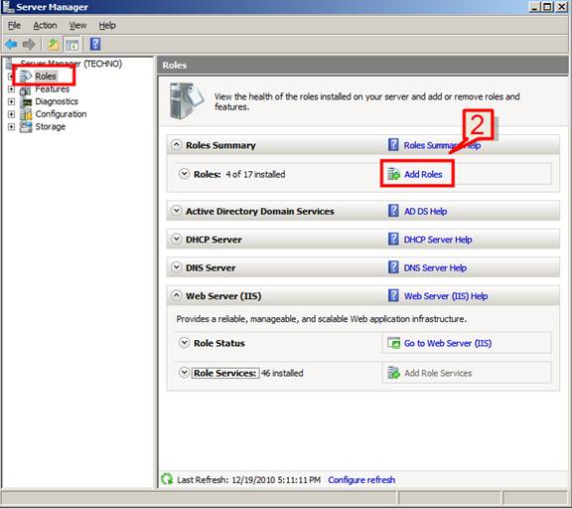This screenshot has height=509, width=572.
Task: Expand the DNS Server section
Action: point(176,267)
